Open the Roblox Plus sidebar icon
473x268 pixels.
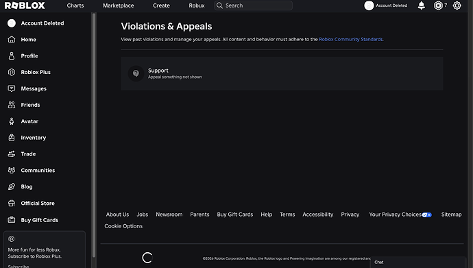[x=12, y=72]
